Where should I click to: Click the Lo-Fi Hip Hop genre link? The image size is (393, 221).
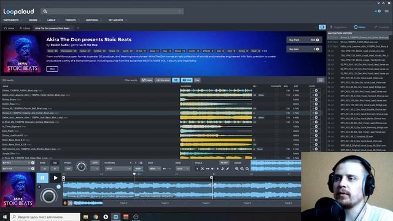[88, 45]
